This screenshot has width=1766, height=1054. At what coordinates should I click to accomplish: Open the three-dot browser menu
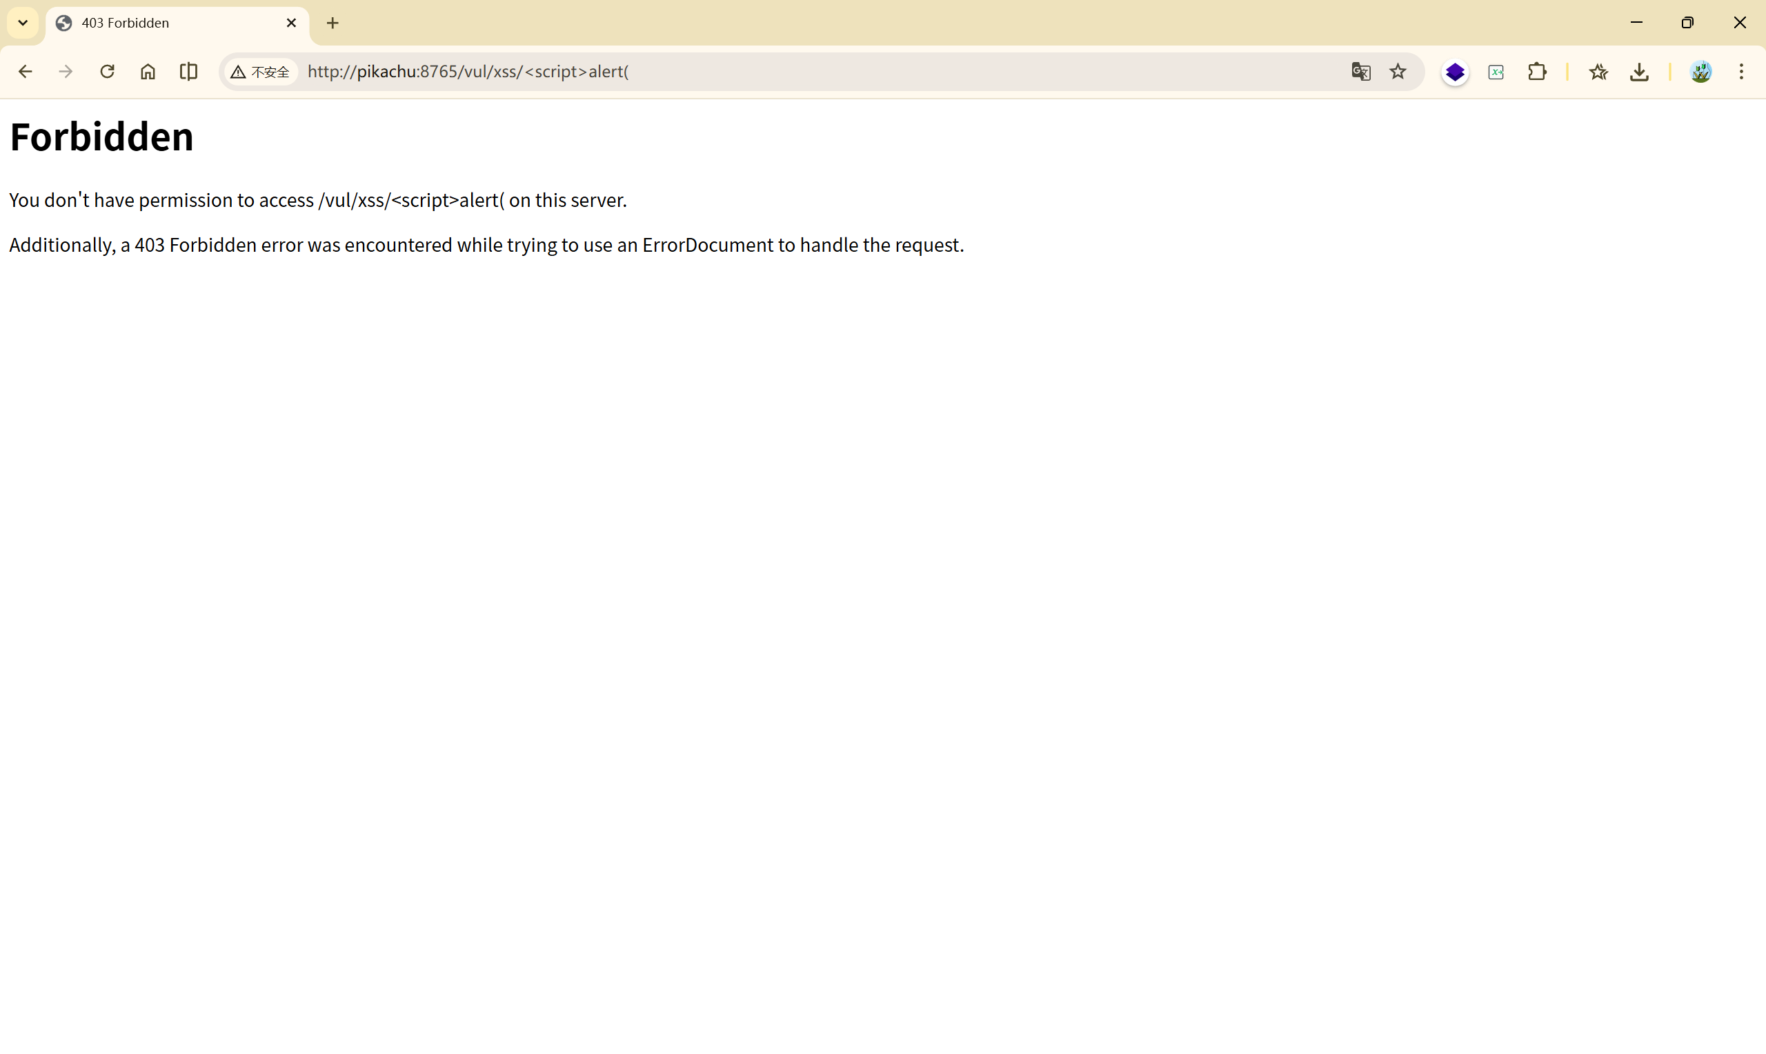tap(1741, 72)
